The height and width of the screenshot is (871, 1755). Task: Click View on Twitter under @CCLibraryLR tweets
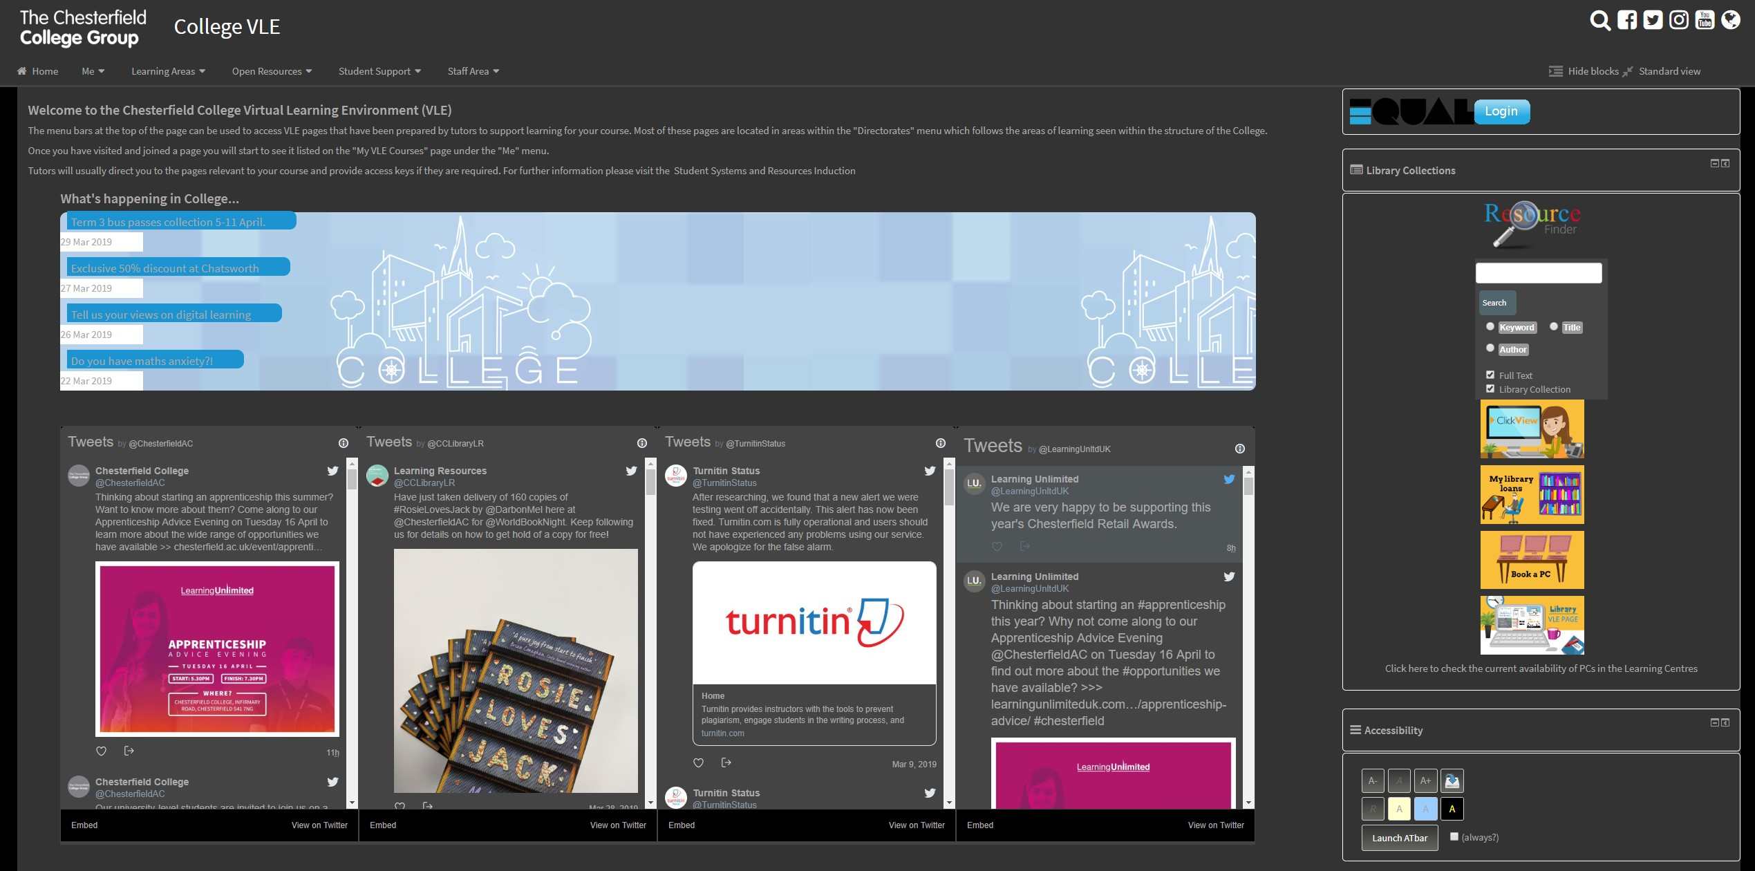pyautogui.click(x=618, y=825)
